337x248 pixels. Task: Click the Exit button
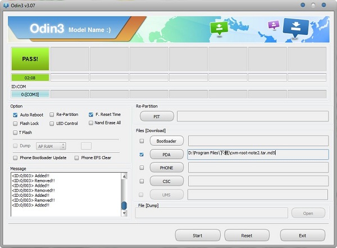pyautogui.click(x=302, y=235)
